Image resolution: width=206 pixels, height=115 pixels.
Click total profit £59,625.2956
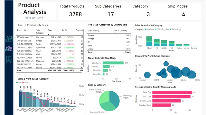[68, 70]
